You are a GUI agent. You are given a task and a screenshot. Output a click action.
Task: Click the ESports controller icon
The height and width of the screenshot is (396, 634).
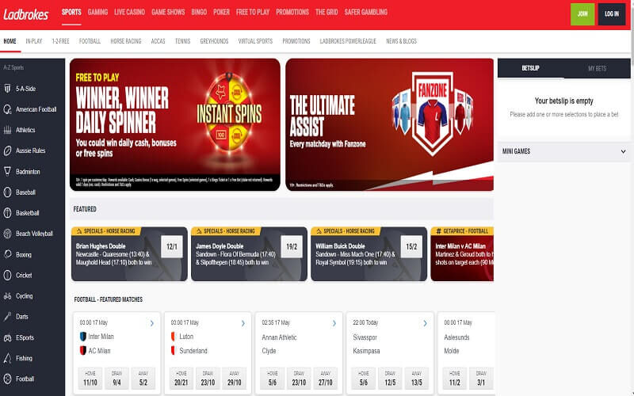click(7, 337)
